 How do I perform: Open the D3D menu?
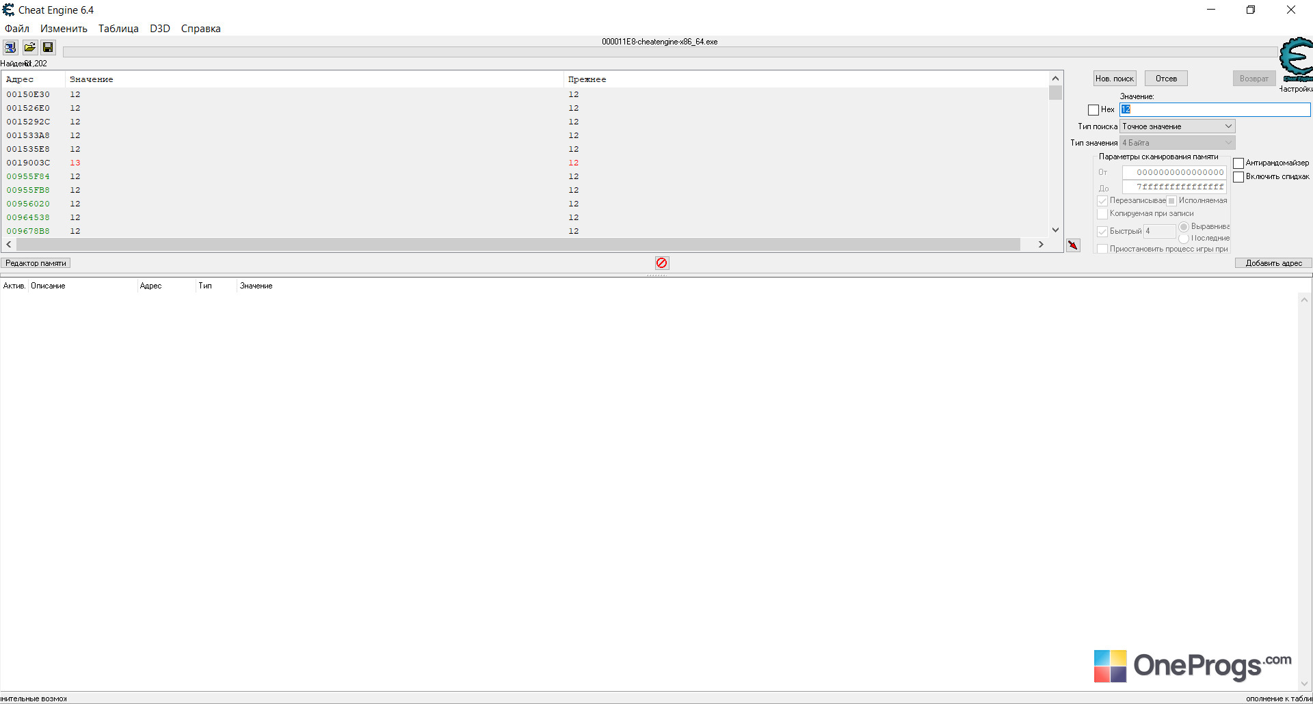tap(160, 29)
